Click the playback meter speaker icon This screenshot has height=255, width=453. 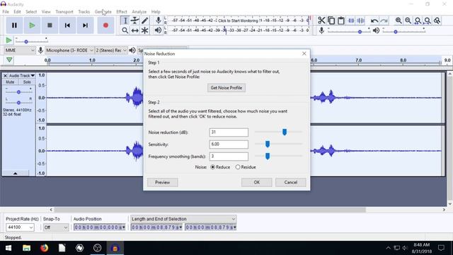[x=158, y=30]
